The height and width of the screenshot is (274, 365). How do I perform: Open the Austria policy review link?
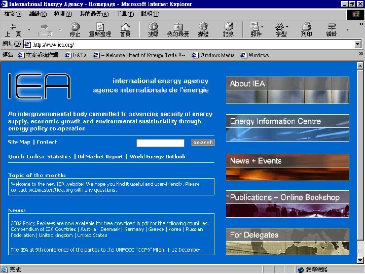click(x=88, y=229)
